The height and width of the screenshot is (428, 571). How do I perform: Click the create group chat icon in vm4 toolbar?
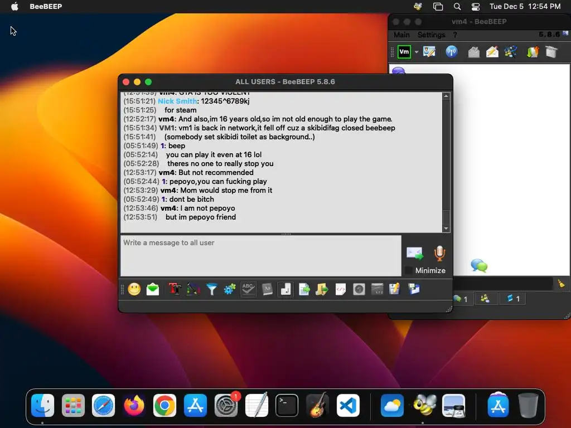(511, 52)
